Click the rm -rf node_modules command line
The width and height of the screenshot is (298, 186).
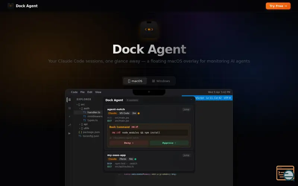(149, 133)
